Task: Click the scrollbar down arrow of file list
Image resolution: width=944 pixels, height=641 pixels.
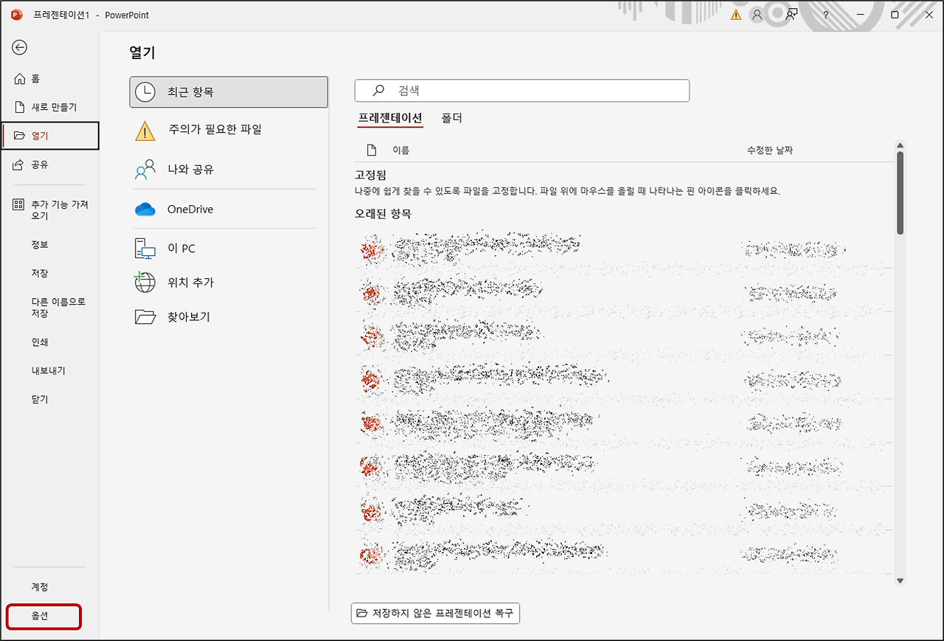Action: click(x=900, y=581)
